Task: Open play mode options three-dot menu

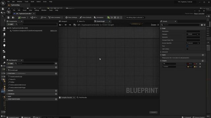Action: 121,17
